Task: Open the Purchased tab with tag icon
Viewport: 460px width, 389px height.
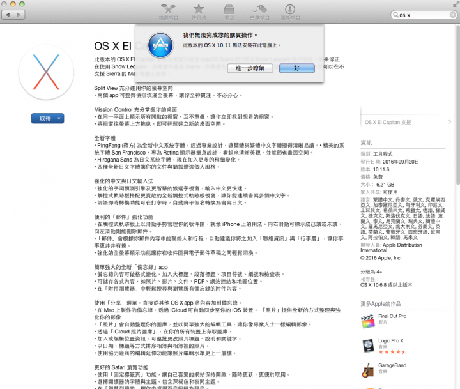Action: coord(259,12)
